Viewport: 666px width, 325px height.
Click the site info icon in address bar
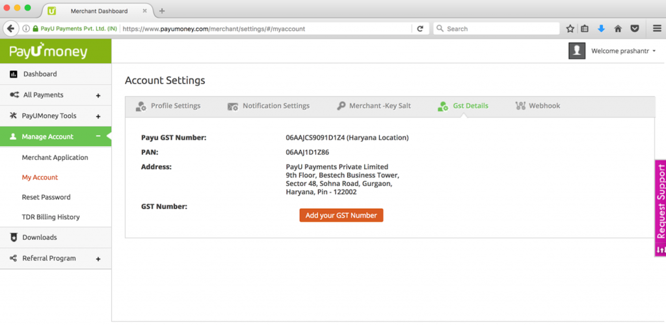click(x=26, y=29)
